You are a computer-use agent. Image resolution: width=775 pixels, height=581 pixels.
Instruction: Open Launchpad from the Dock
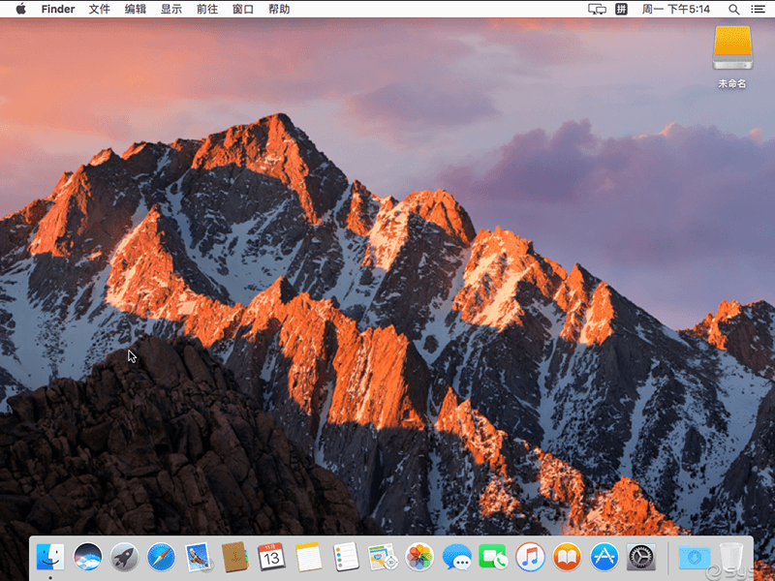(x=124, y=558)
